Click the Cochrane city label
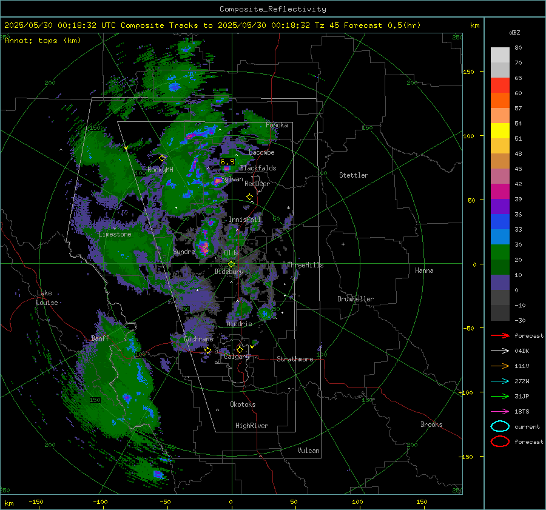This screenshot has height=510, width=546. [198, 339]
